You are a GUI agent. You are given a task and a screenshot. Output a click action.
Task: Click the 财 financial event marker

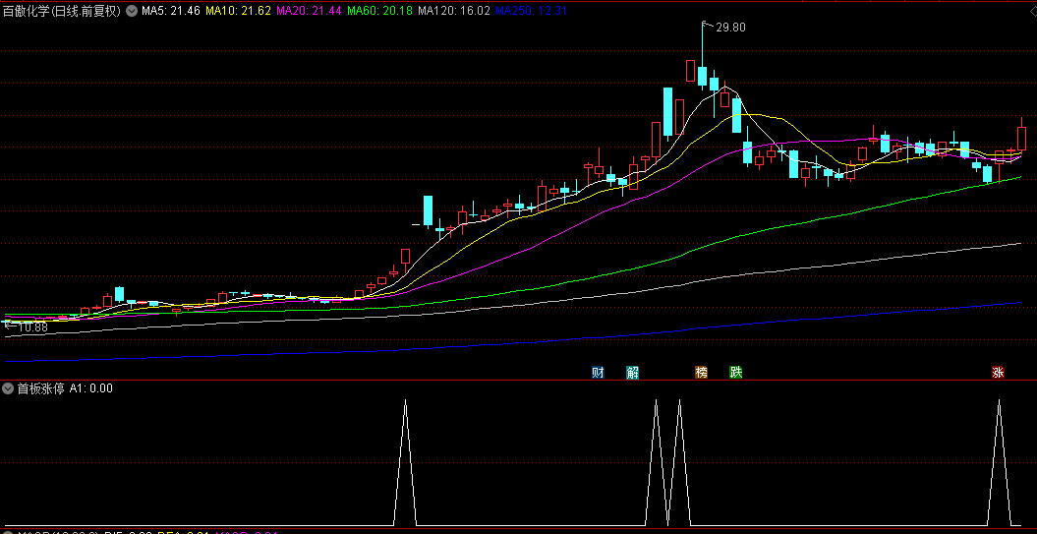599,373
